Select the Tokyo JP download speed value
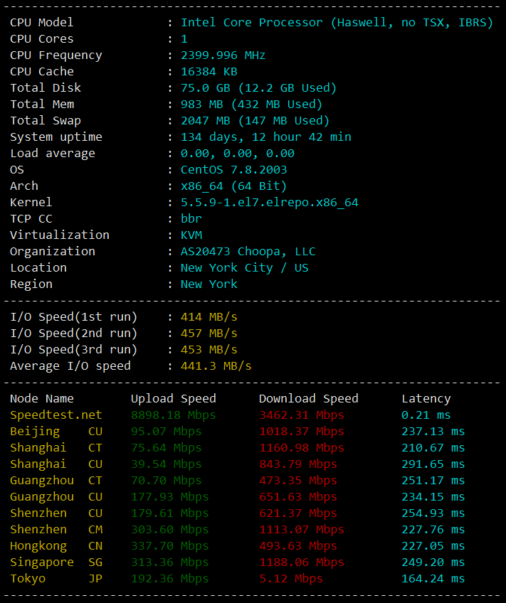Viewport: 506px width, 603px height. click(x=291, y=578)
